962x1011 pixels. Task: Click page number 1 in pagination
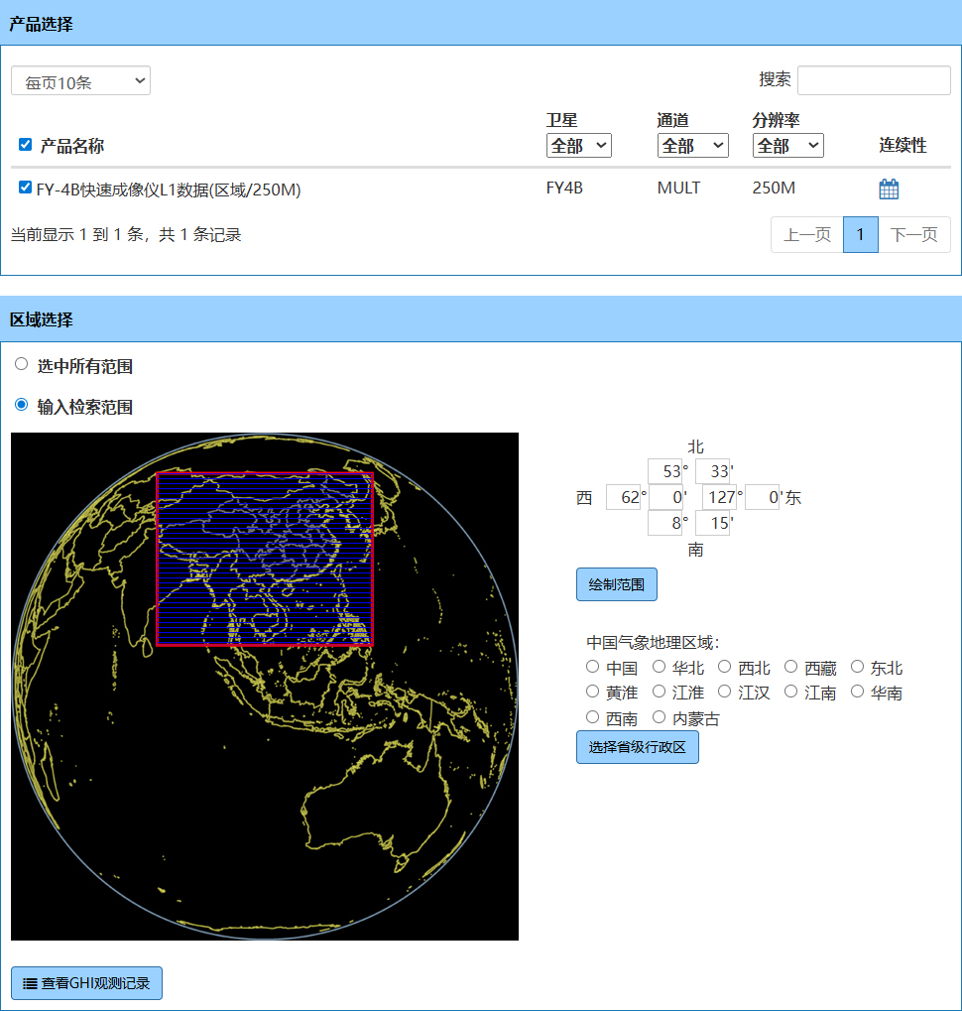[x=860, y=235]
